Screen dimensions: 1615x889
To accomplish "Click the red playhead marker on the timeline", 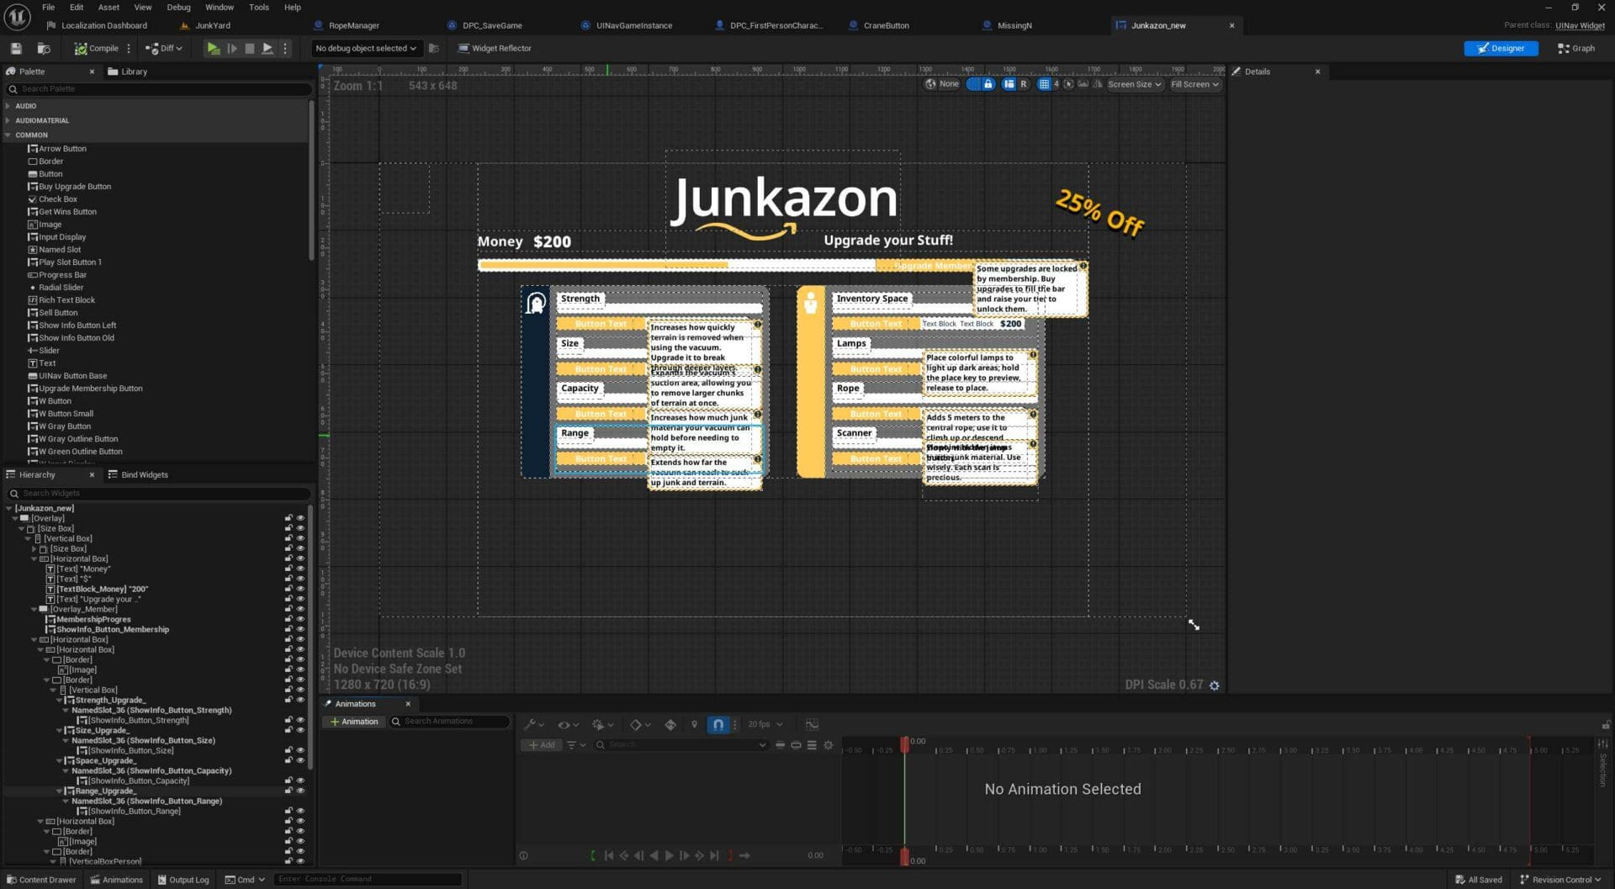I will click(x=904, y=743).
